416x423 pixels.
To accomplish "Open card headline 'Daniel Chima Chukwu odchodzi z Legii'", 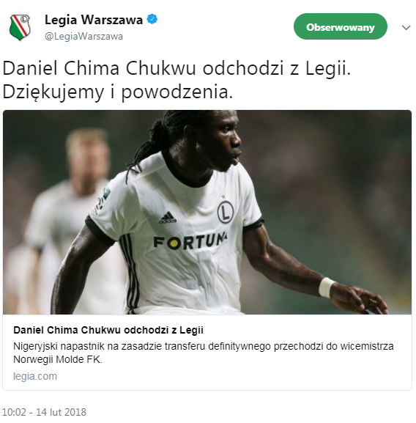I will (x=108, y=330).
